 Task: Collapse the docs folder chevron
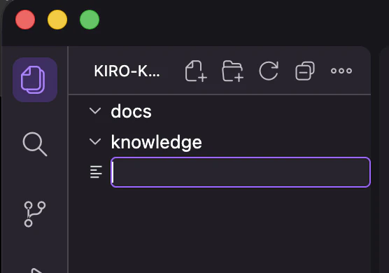[95, 111]
